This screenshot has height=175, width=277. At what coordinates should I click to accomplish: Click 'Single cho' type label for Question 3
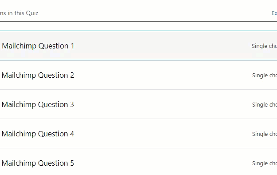(265, 105)
